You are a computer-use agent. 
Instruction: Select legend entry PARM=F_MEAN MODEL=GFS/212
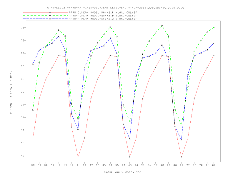click(x=103, y=19)
